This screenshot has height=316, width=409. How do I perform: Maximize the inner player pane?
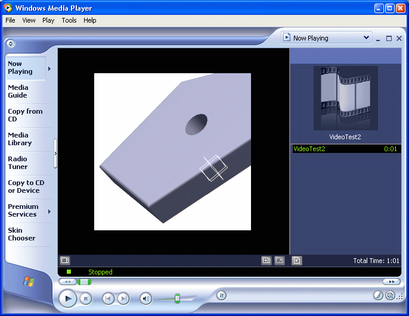[x=389, y=39]
